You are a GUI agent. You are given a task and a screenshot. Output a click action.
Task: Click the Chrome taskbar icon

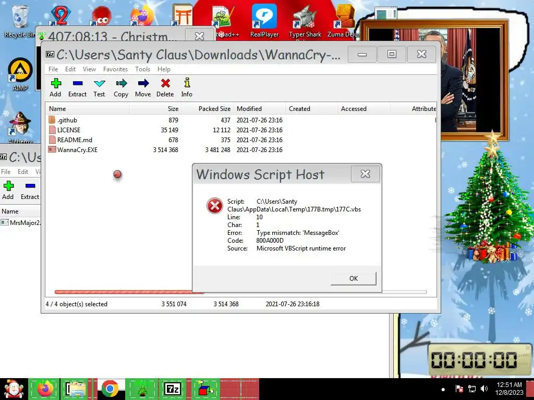tap(110, 389)
